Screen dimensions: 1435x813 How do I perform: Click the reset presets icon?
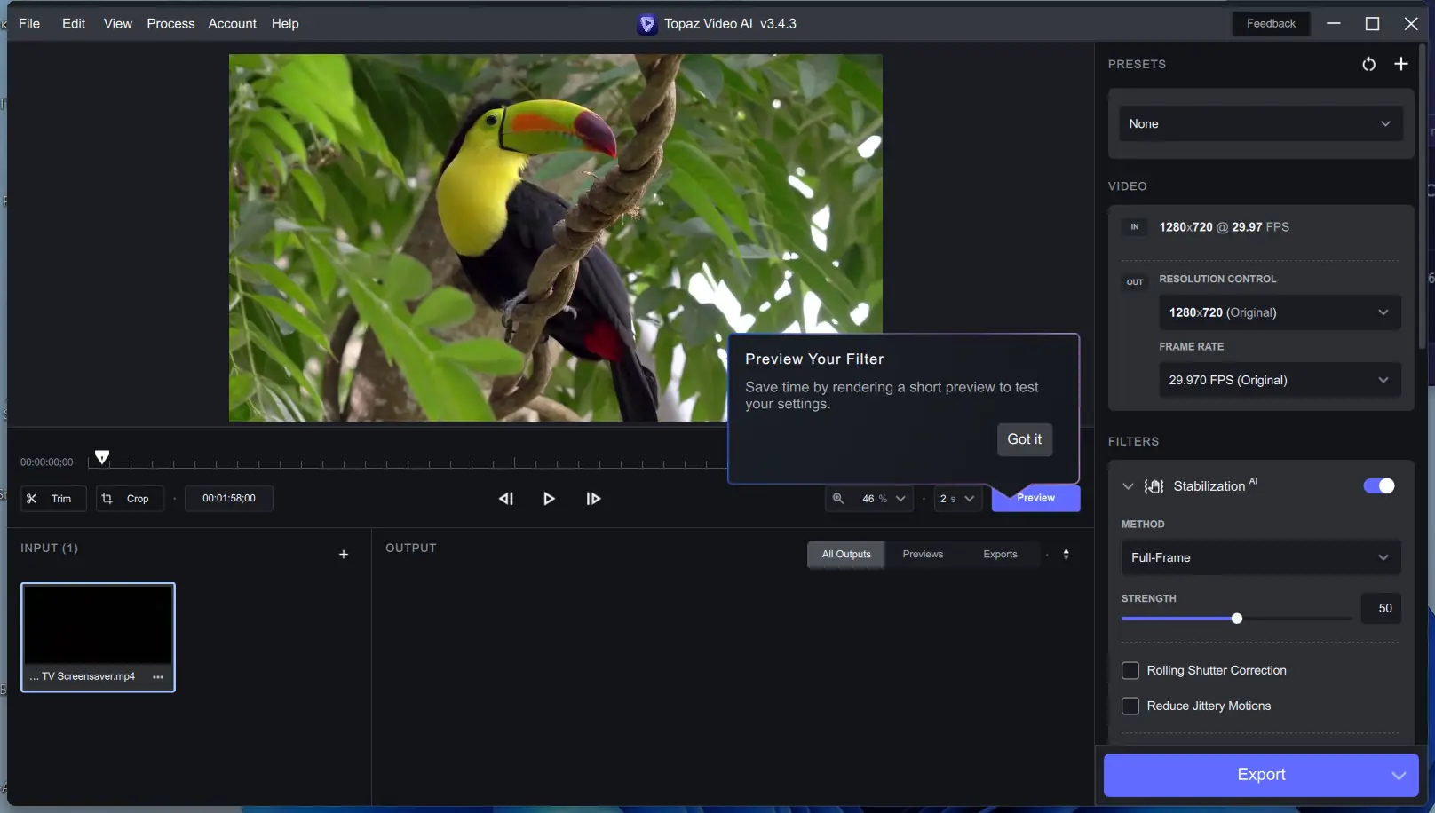1368,64
